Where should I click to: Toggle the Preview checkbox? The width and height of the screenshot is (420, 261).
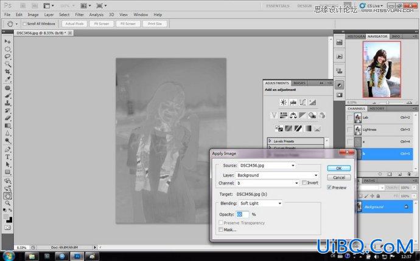(x=329, y=188)
